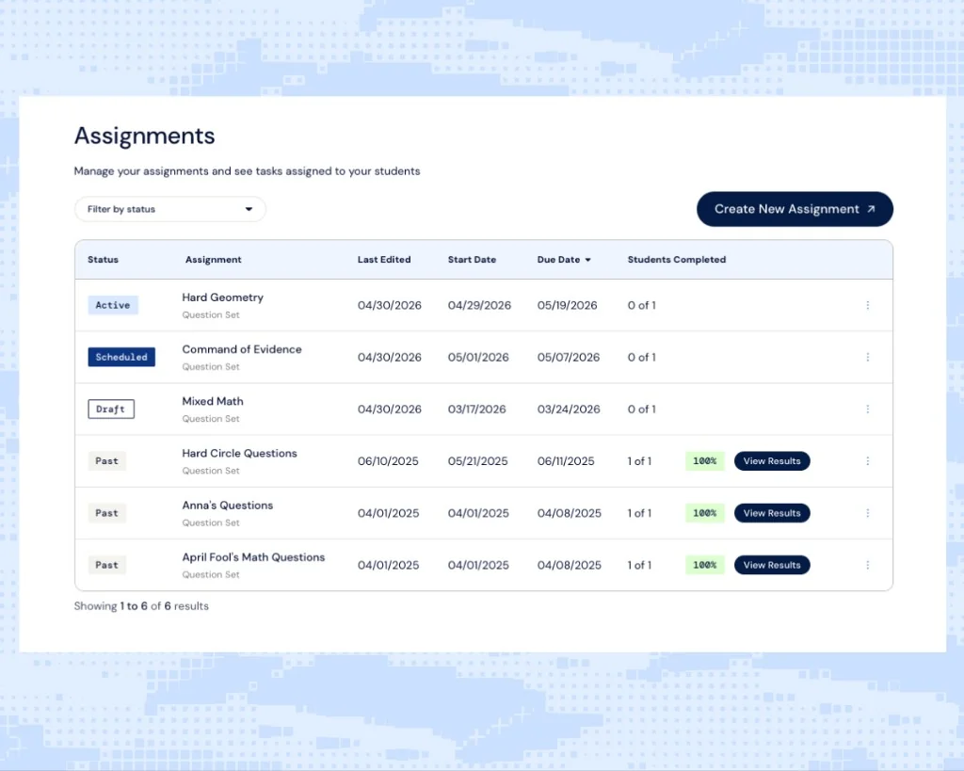Viewport: 964px width, 771px height.
Task: Click due date 05/19/2026
Action: [x=567, y=306]
